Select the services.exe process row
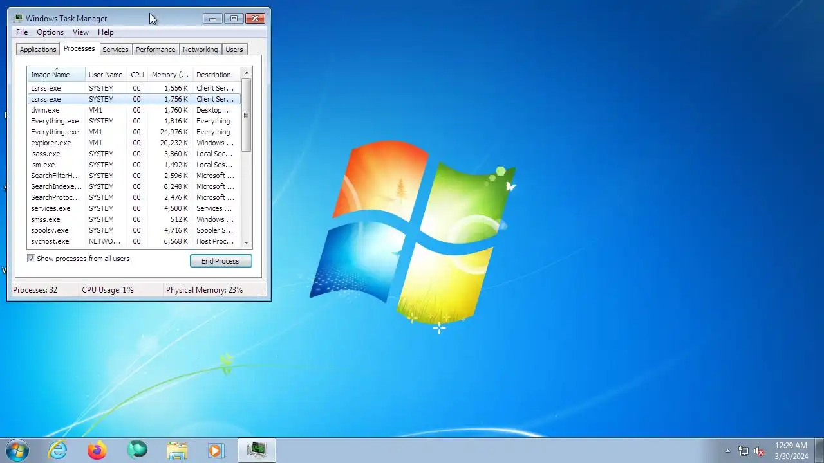The width and height of the screenshot is (824, 463). point(134,208)
